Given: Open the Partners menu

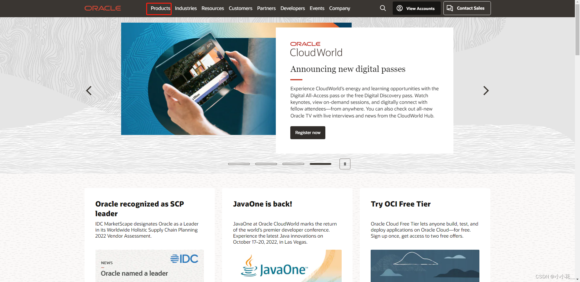Looking at the screenshot, I should pyautogui.click(x=266, y=8).
